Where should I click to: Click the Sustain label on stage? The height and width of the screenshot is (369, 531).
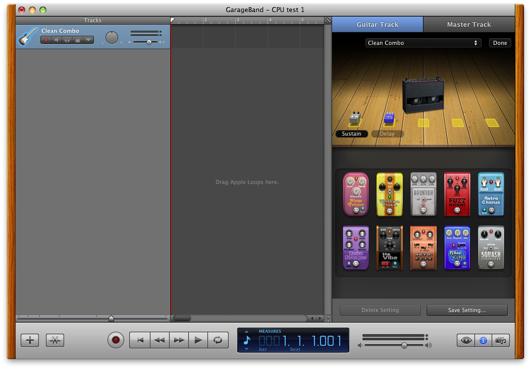351,134
